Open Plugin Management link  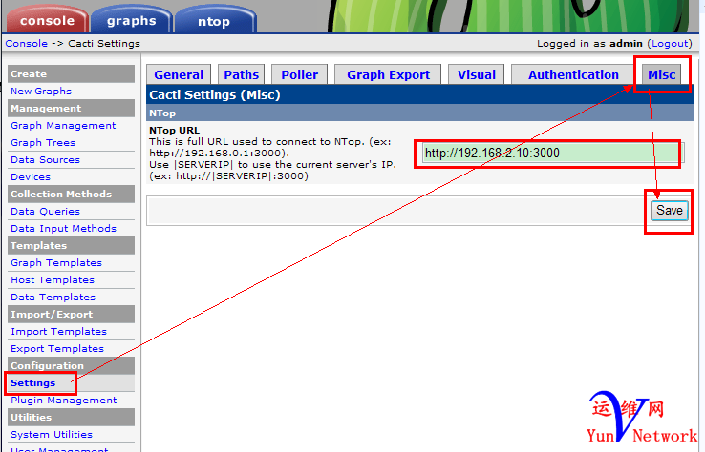point(63,401)
